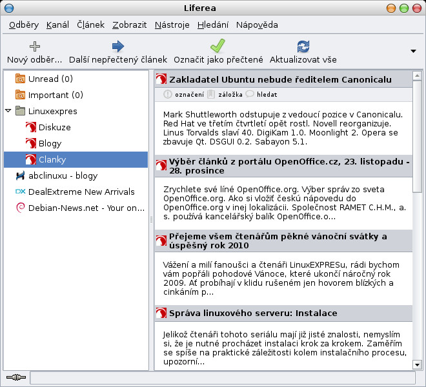Open the Kanál menu
Image resolution: width=426 pixels, height=387 pixels.
(x=57, y=25)
